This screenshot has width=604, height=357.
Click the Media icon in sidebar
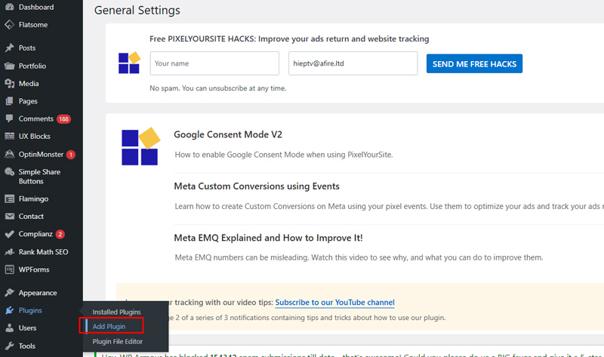(x=9, y=84)
